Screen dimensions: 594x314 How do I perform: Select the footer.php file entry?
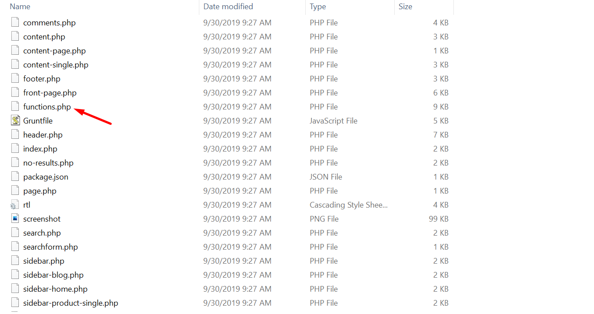(42, 79)
